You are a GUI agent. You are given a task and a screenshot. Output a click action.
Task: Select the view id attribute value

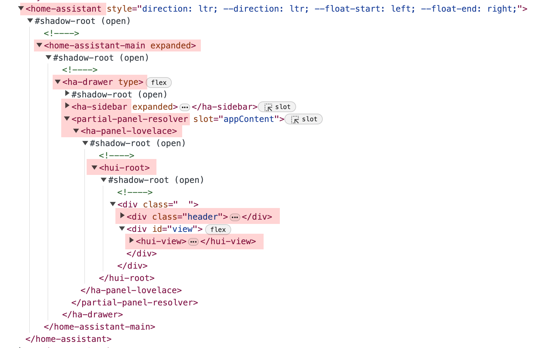(x=182, y=229)
